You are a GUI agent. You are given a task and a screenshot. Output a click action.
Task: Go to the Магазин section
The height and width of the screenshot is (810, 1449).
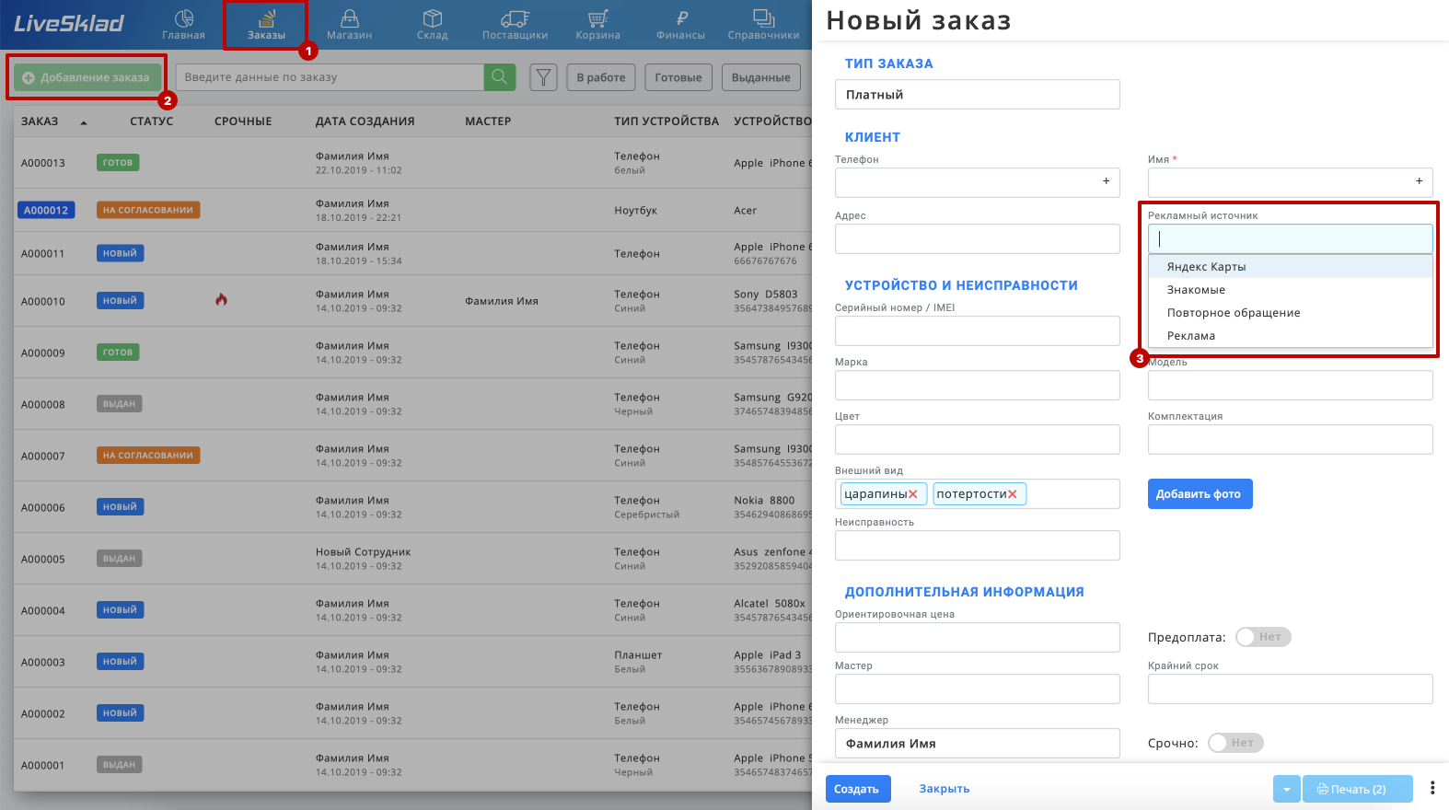[349, 25]
